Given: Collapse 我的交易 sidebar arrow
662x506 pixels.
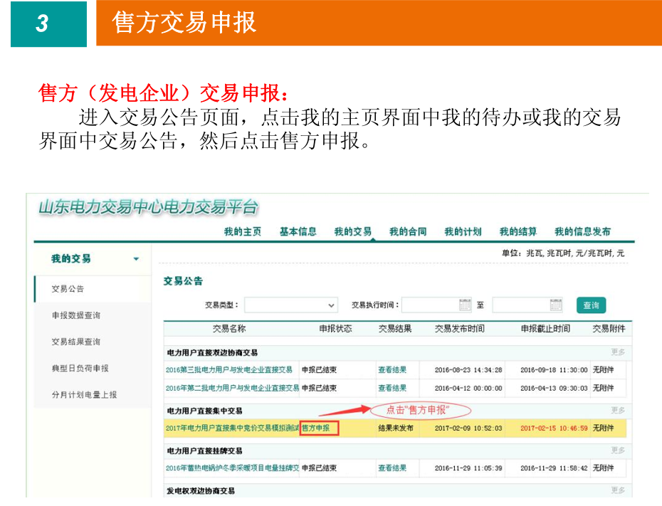Looking at the screenshot, I should [x=136, y=259].
